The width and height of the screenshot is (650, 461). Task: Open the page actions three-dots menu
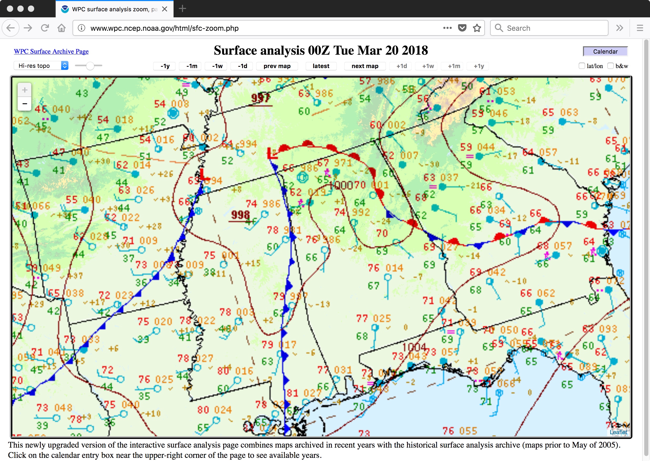click(x=447, y=28)
